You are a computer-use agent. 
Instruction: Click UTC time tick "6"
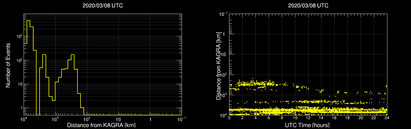pos(269,118)
